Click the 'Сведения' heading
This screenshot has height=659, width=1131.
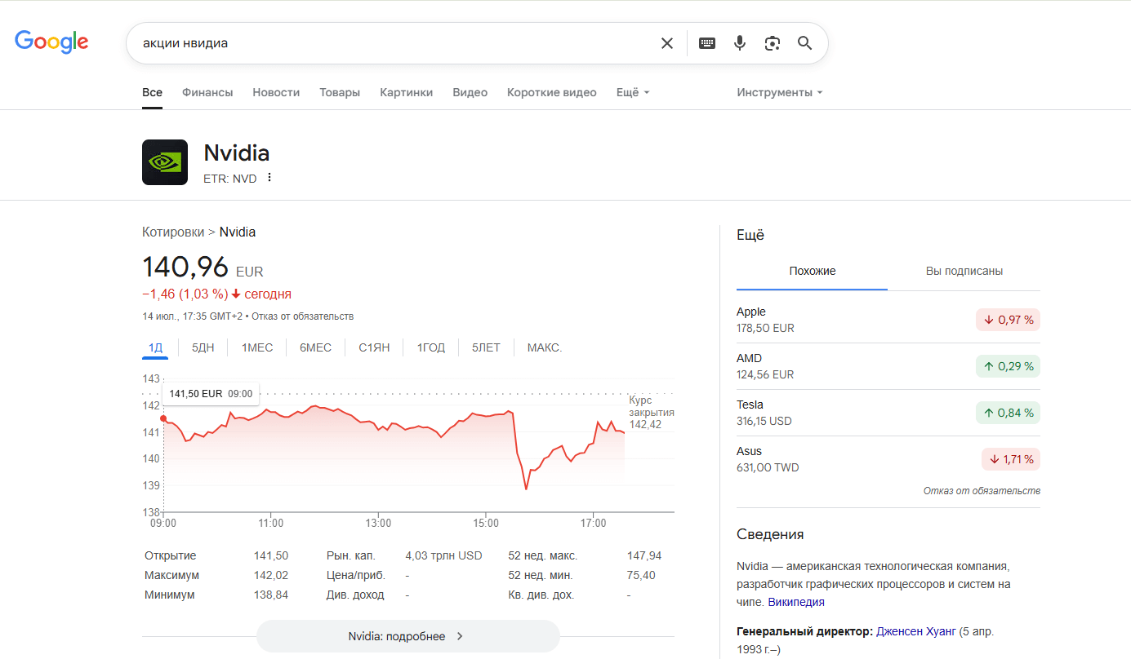[770, 535]
